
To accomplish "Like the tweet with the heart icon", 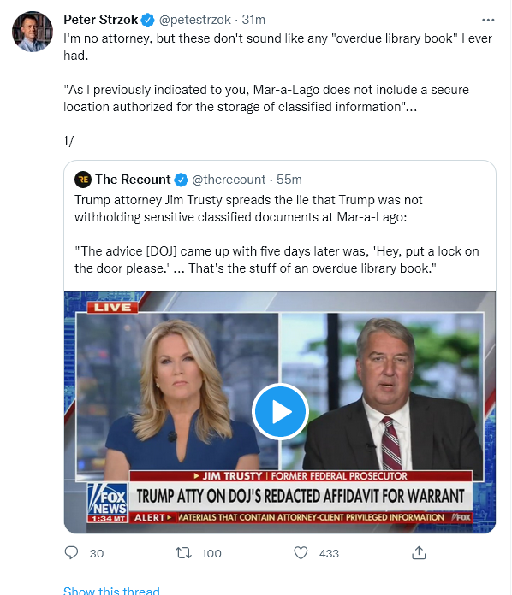I will tap(301, 553).
